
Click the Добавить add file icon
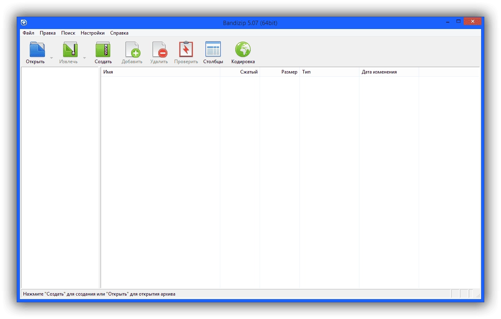(x=132, y=50)
